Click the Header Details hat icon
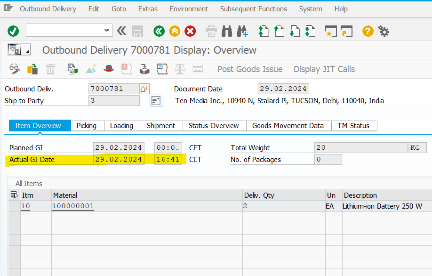Image resolution: width=432 pixels, height=276 pixels. (109, 69)
